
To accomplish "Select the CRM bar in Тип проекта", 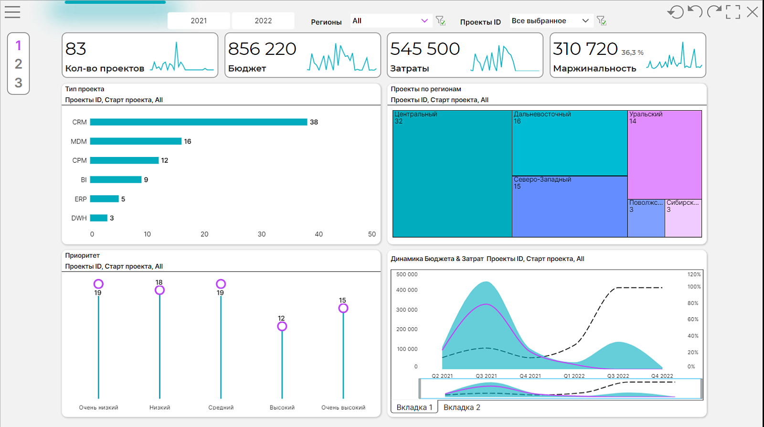I will [199, 122].
